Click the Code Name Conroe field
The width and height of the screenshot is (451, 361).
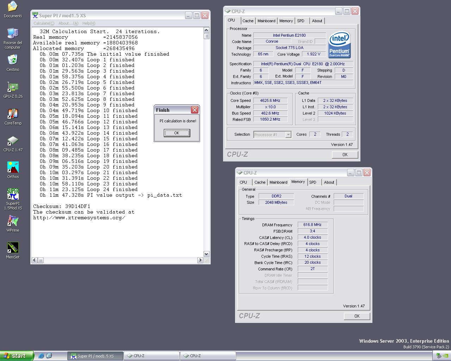[x=272, y=41]
